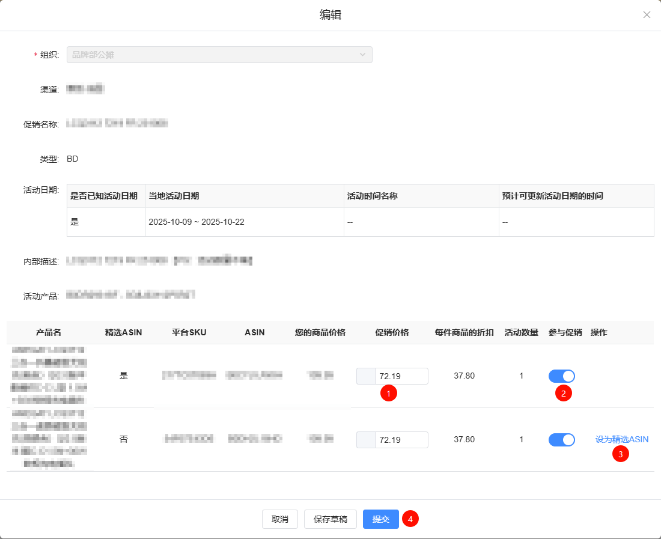Click the 设为精选ASIN link
This screenshot has height=539, width=661.
coord(622,439)
